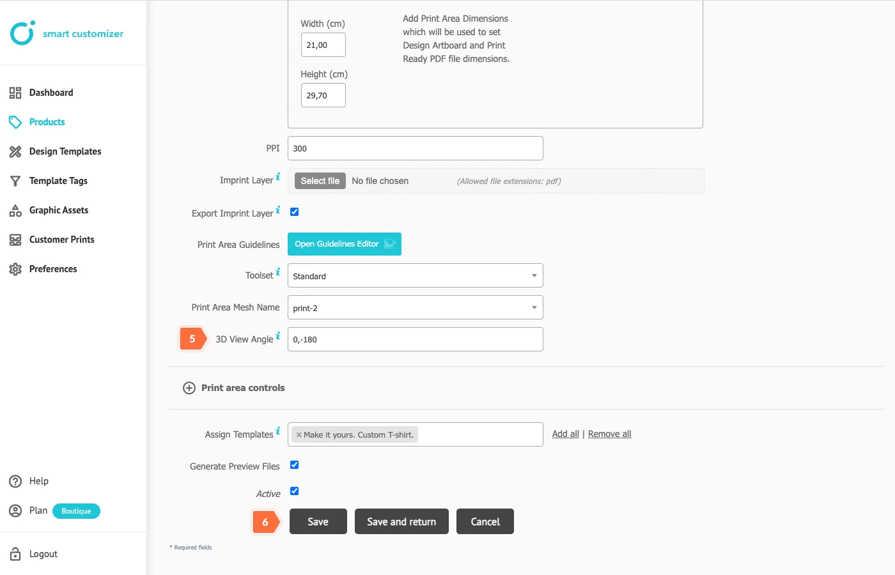Open the Graphic Assets menu item
The height and width of the screenshot is (575, 895).
59,210
